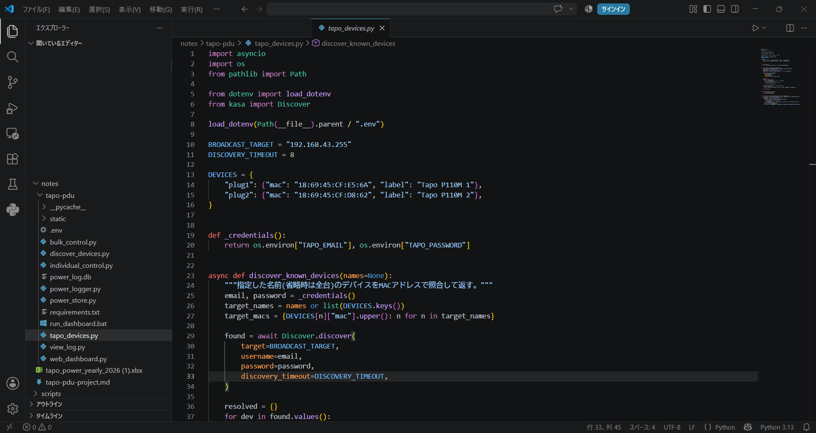Toggle the secondary sidebar visibility

(735, 9)
